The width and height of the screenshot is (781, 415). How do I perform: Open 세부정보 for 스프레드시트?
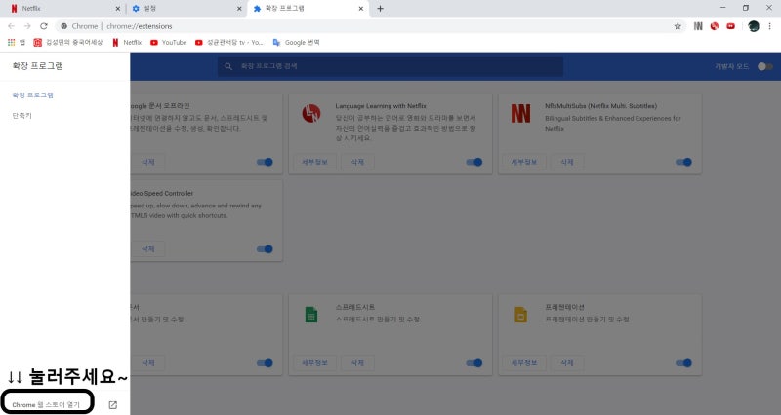pos(314,363)
